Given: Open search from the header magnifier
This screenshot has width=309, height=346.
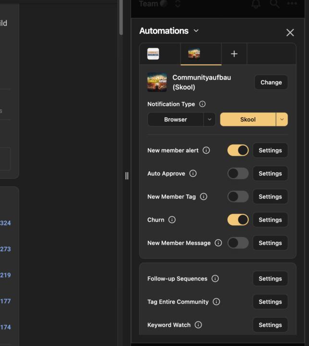Looking at the screenshot, I should 274,4.
